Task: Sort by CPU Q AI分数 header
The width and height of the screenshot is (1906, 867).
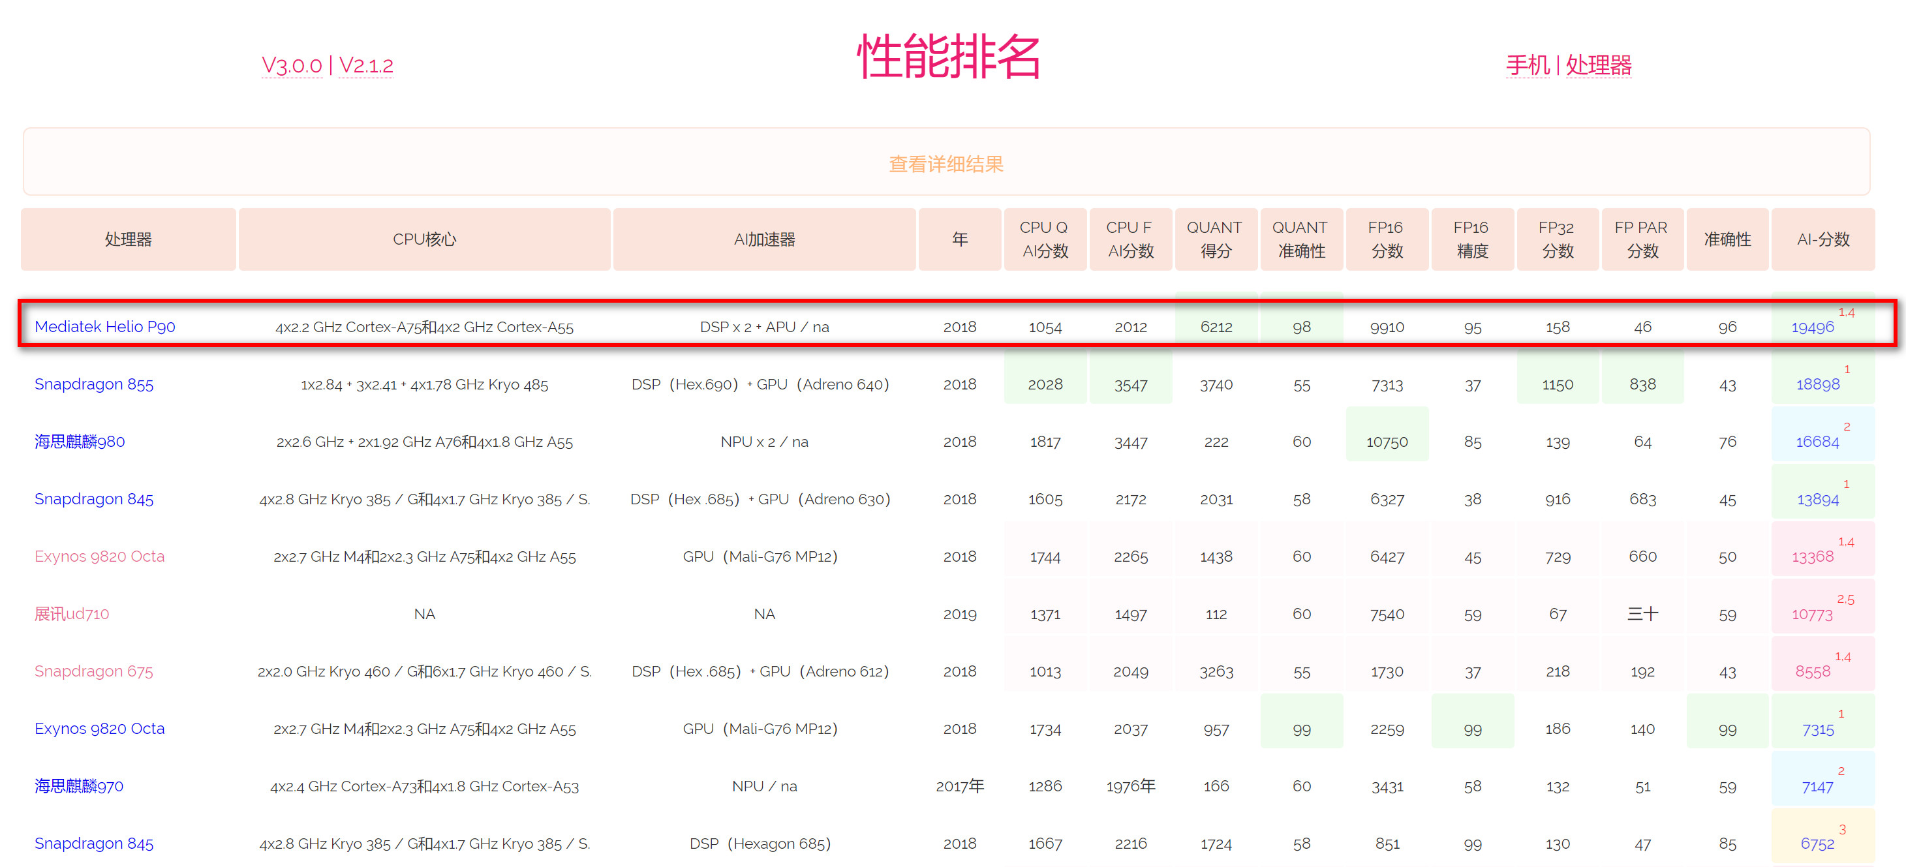Action: point(1045,239)
